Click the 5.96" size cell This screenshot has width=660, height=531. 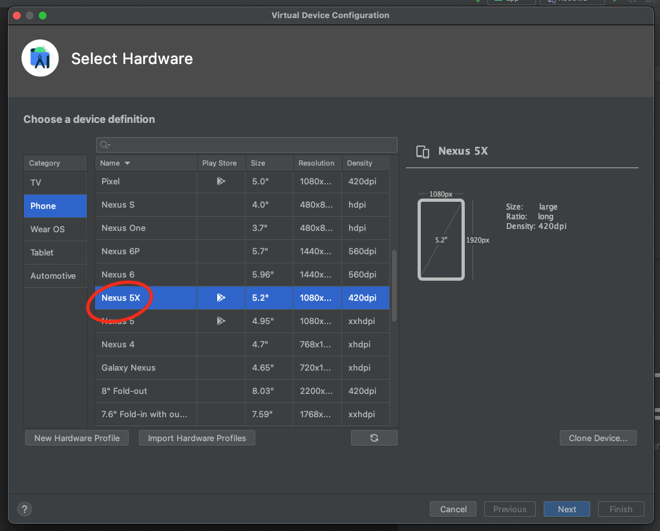(270, 274)
